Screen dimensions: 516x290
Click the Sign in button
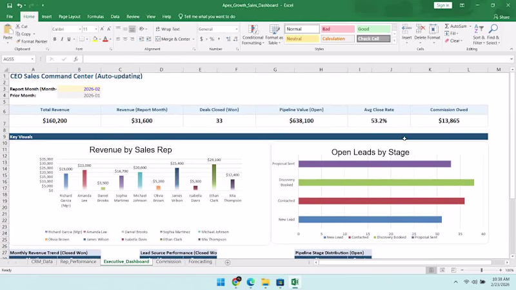(442, 5)
